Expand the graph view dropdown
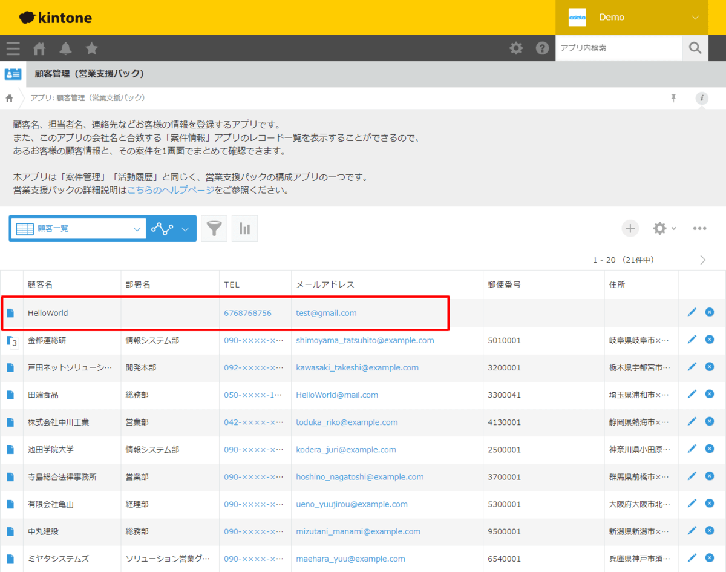 [171, 228]
